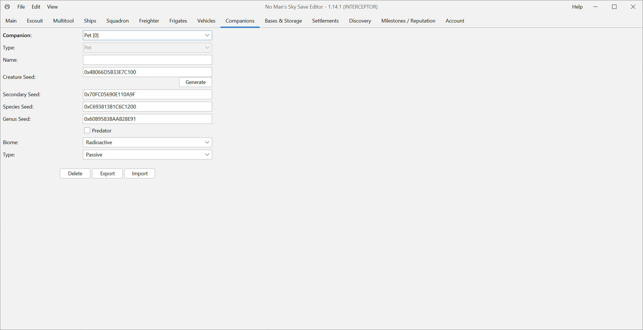643x330 pixels.
Task: Focus the Secondary Seed input field
Action: 147,94
